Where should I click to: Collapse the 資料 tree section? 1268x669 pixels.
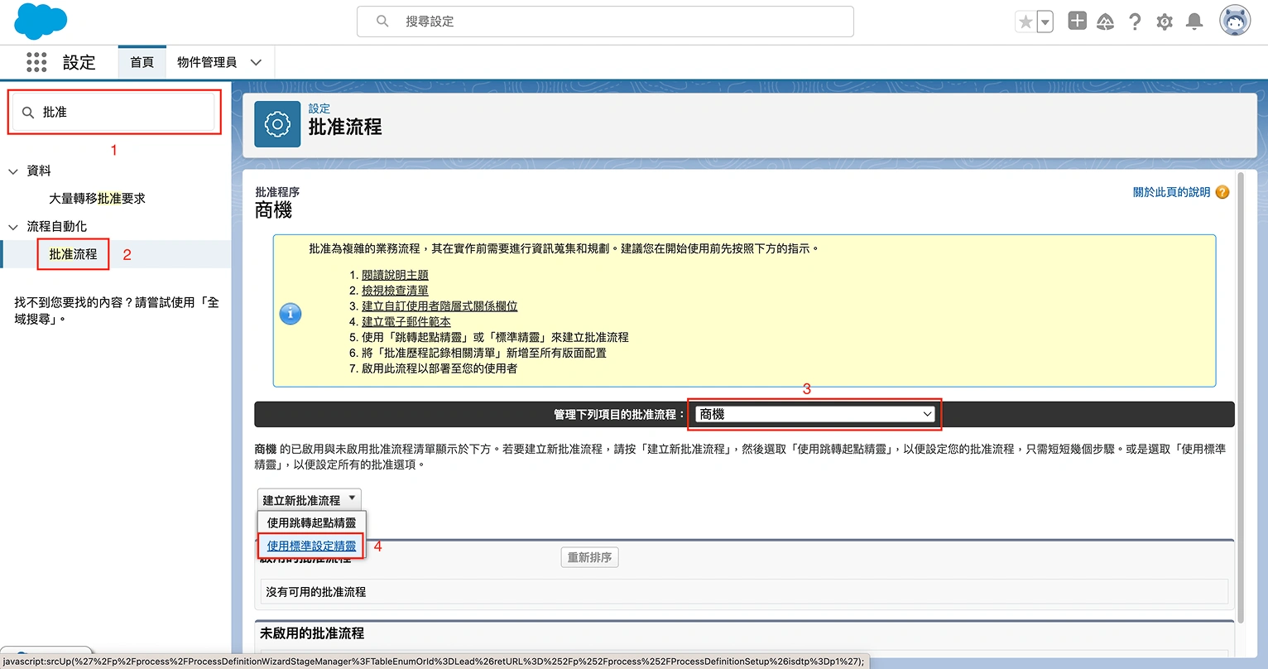pos(13,171)
